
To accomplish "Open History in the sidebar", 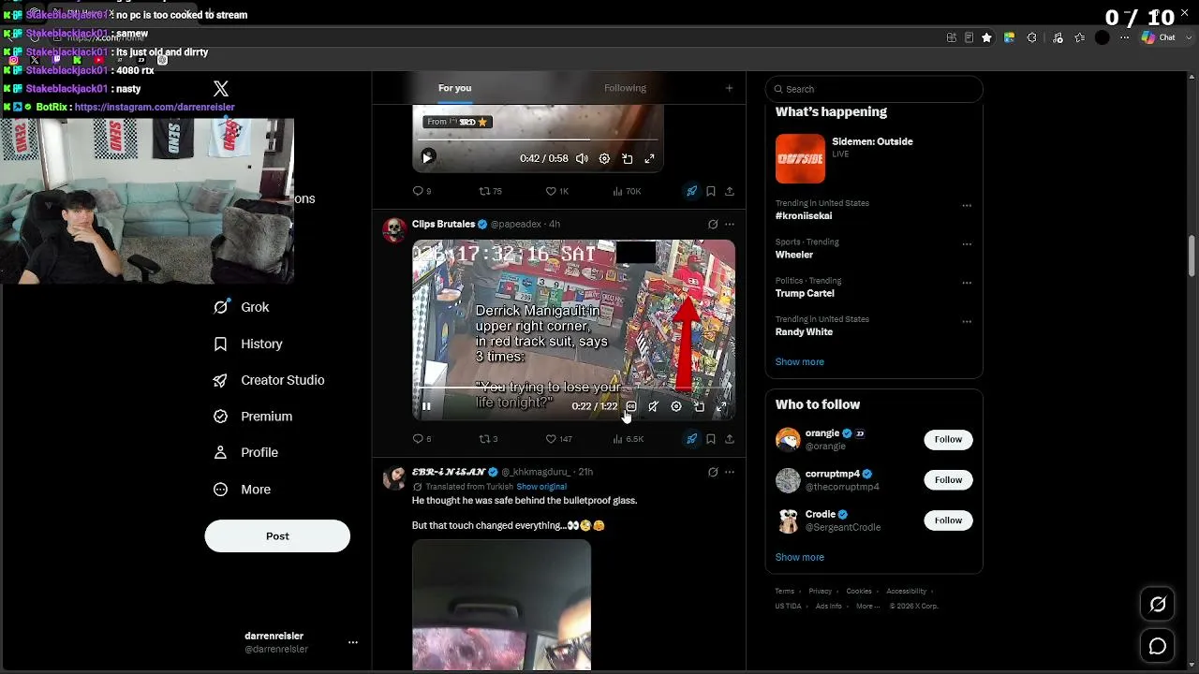I will click(248, 344).
